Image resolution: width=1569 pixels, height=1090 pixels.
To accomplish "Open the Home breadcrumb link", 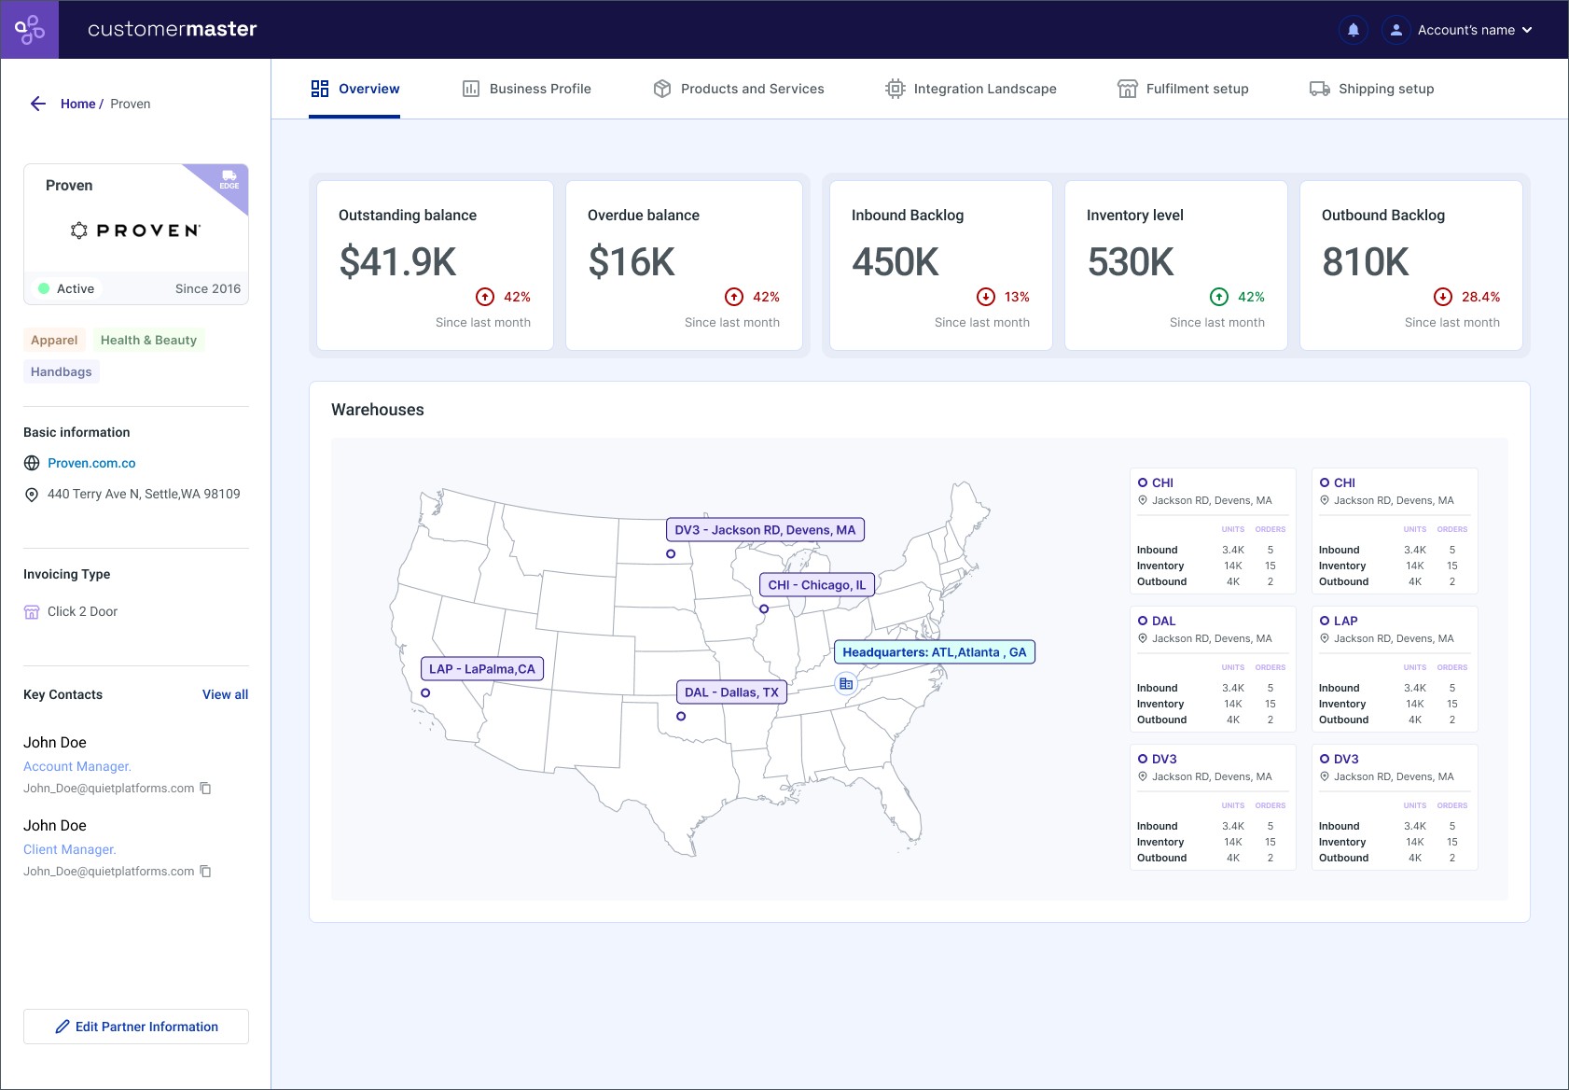I will click(77, 104).
